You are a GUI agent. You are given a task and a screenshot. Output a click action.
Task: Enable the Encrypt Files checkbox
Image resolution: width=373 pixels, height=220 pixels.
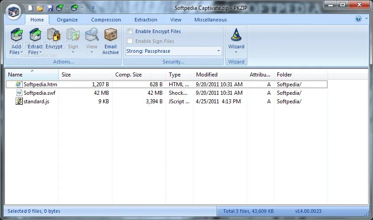(130, 31)
